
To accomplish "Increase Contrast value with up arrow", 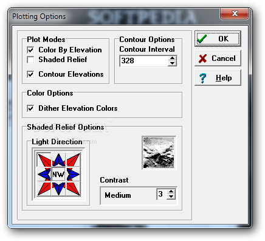I will tap(171, 192).
